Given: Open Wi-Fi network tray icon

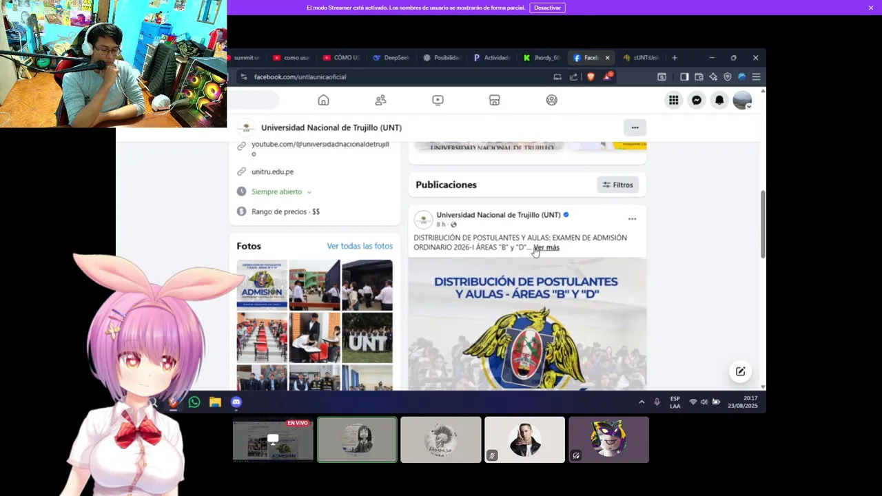Looking at the screenshot, I should click(693, 402).
